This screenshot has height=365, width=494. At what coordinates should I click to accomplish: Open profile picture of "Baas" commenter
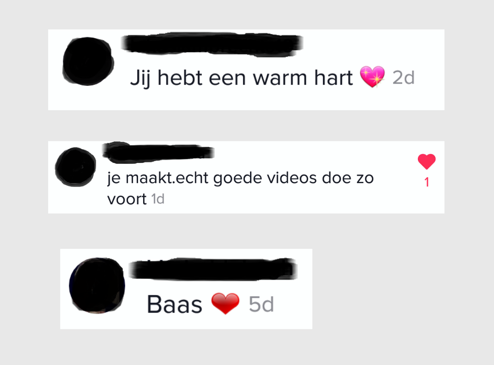pos(97,286)
